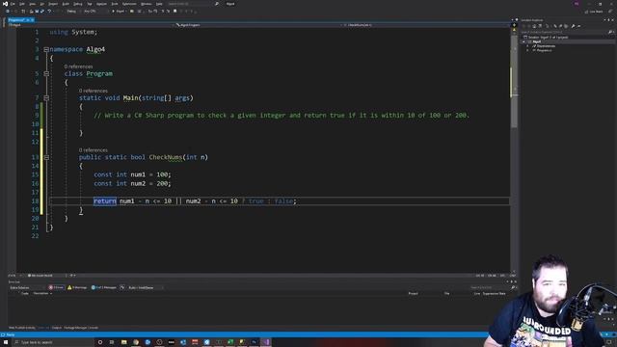Expand the Dependencies node arrow
The image size is (617, 347).
527,46
